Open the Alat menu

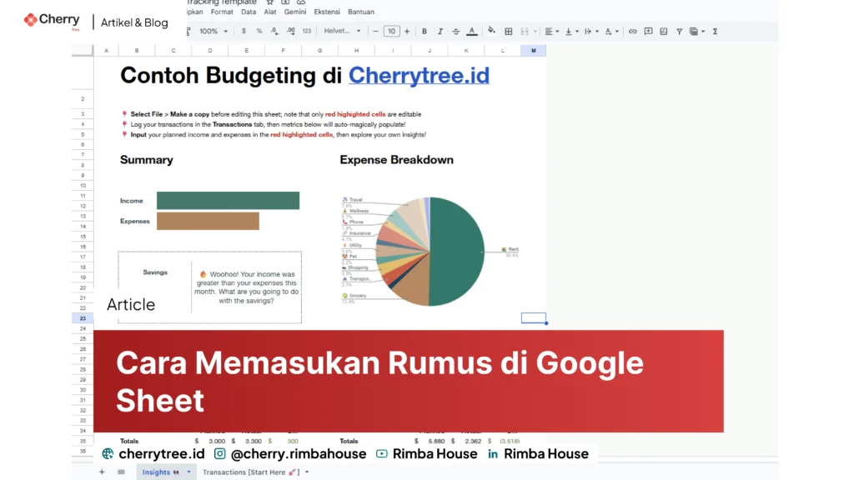(270, 12)
